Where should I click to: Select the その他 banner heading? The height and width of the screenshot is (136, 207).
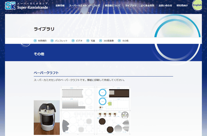(x=39, y=54)
